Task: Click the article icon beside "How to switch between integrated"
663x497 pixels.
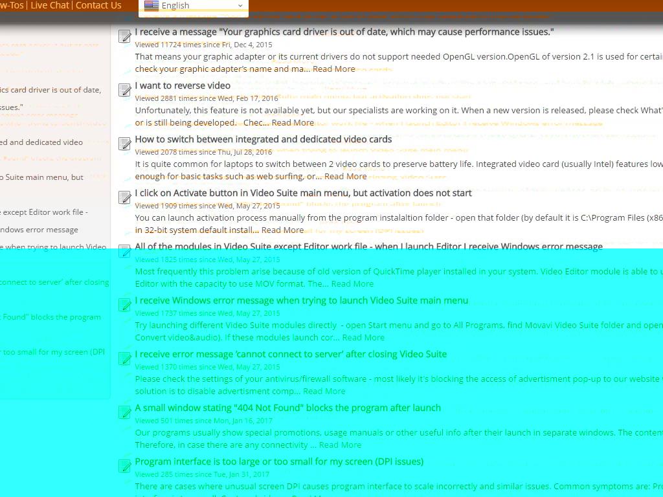Action: [x=125, y=143]
